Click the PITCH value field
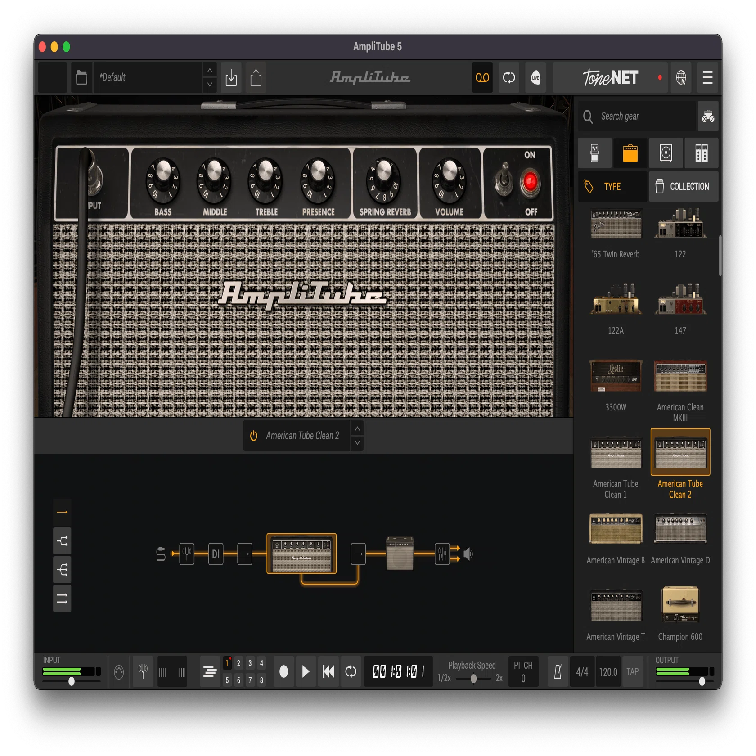This screenshot has width=756, height=756. (x=523, y=678)
